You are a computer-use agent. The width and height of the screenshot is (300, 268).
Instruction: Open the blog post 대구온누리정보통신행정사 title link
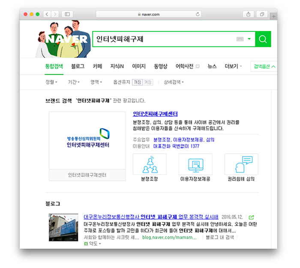pyautogui.click(x=151, y=217)
